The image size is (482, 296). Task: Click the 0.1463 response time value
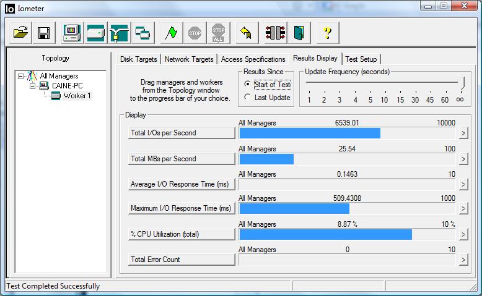(x=347, y=174)
